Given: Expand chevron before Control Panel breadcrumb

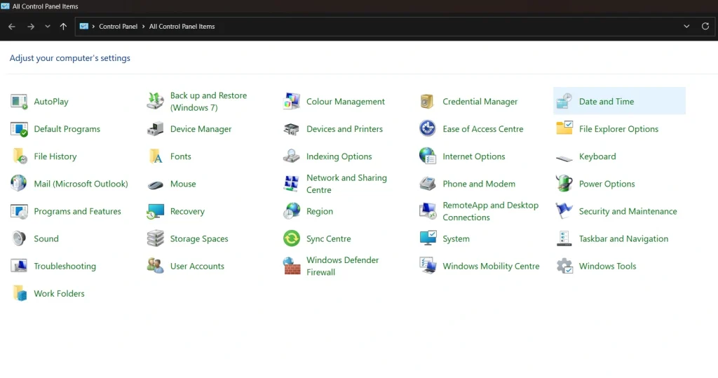Looking at the screenshot, I should [x=93, y=27].
